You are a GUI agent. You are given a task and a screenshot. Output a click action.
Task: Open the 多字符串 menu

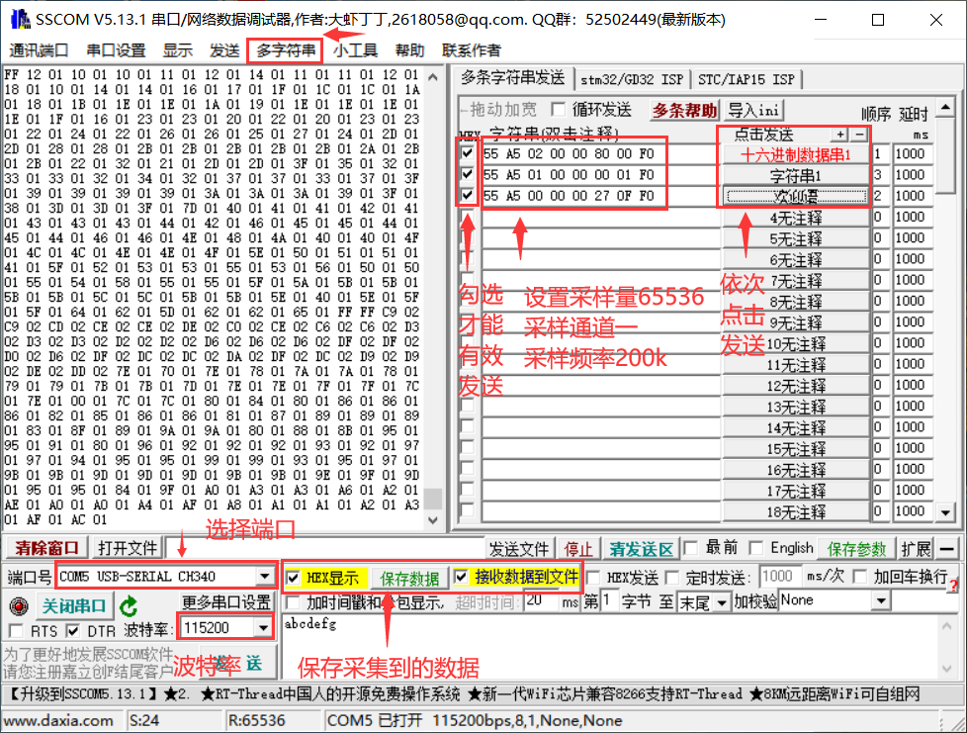pyautogui.click(x=286, y=50)
